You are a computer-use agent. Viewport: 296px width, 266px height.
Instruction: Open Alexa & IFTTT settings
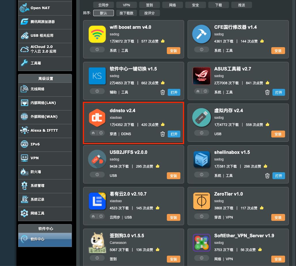tap(45, 131)
